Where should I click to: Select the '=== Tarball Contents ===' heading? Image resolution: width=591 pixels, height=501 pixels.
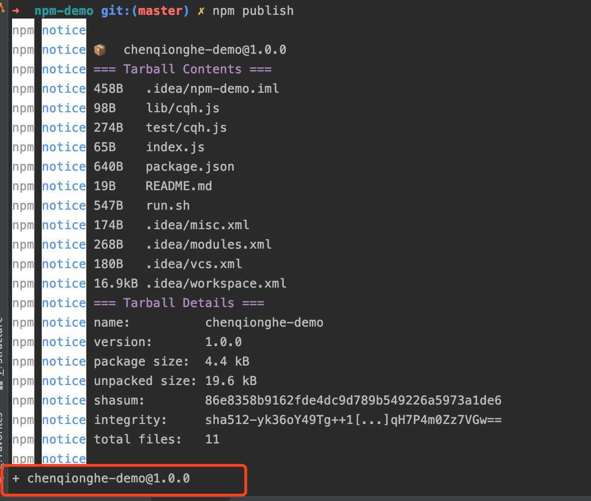182,69
